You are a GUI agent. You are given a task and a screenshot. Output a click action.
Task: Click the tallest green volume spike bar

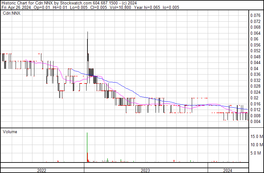click(x=87, y=142)
